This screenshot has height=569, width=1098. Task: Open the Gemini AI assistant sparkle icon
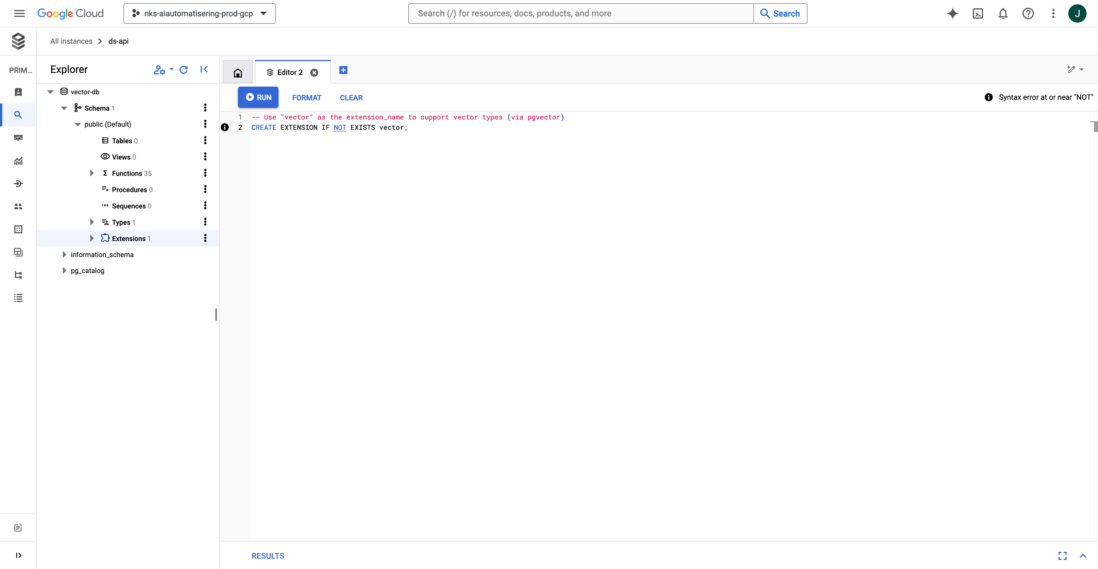click(x=952, y=14)
